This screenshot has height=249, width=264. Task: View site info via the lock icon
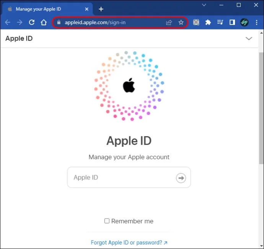tap(59, 22)
